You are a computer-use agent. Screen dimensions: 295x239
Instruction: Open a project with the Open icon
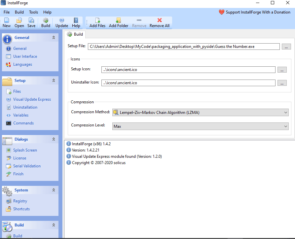tap(19, 22)
